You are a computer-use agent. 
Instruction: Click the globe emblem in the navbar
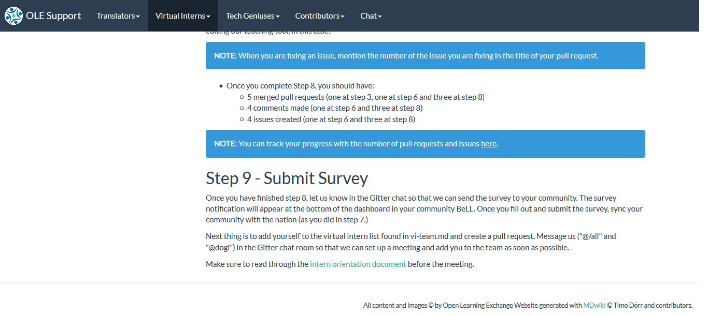tap(13, 16)
